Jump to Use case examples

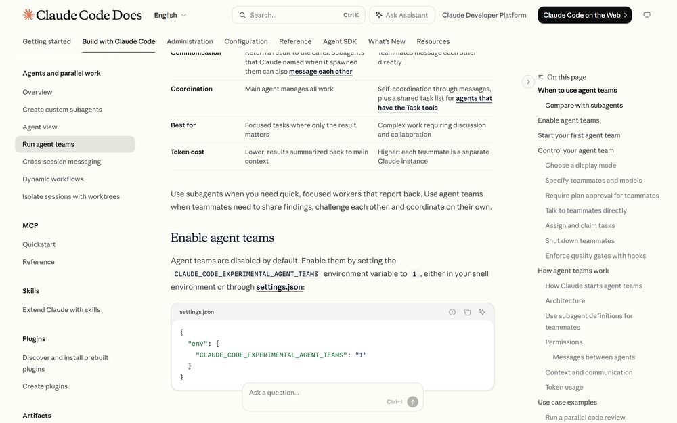[x=567, y=402]
